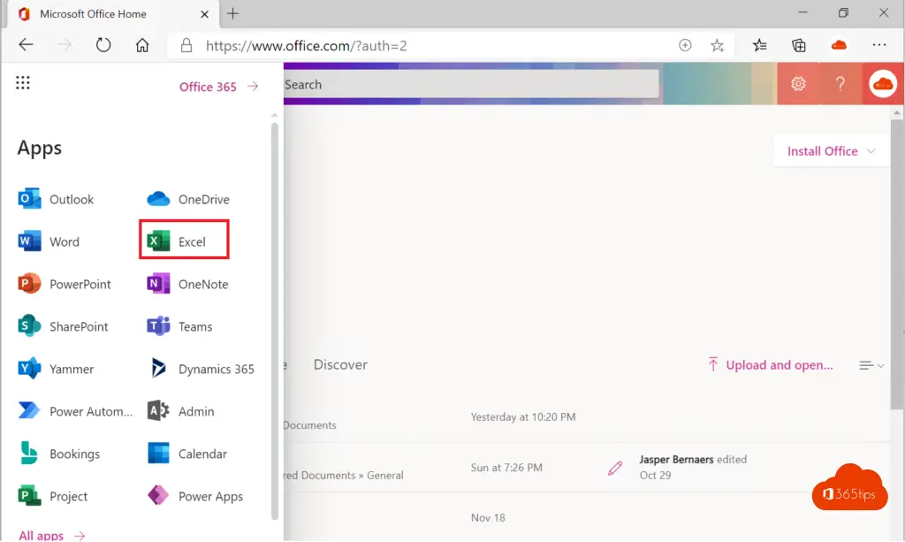Open browser Collections

[x=799, y=45]
